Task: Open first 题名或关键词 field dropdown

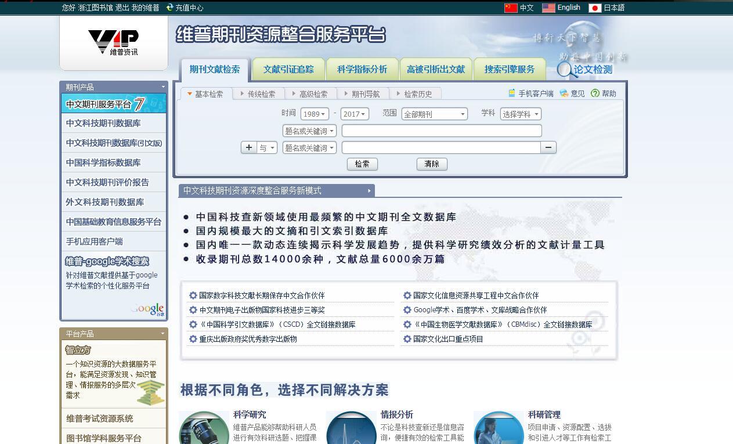Action: pos(309,131)
